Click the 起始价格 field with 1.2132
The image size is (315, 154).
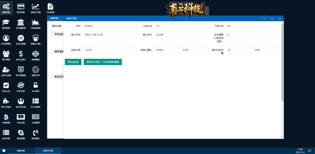[x=109, y=50]
